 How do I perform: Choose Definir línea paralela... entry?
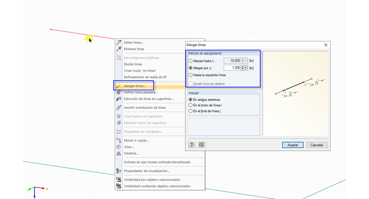tap(141, 92)
